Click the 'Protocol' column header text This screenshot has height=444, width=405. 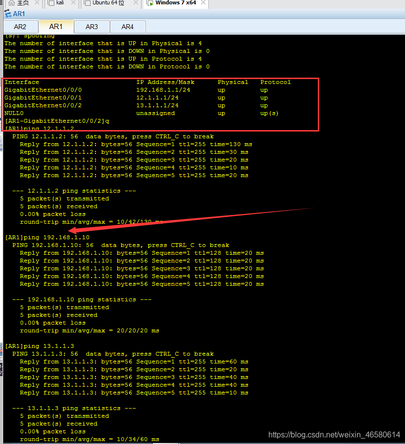[x=276, y=82]
